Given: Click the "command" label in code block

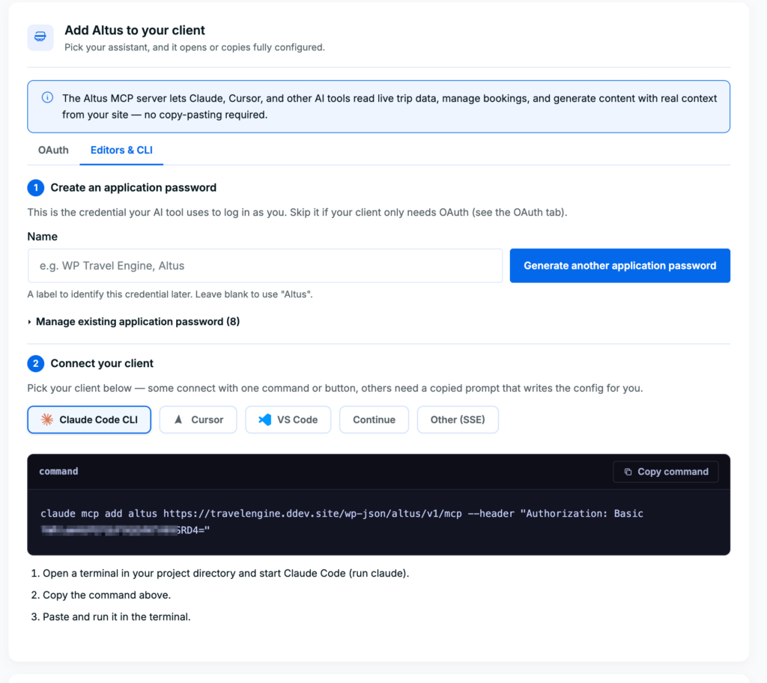Looking at the screenshot, I should tap(58, 471).
